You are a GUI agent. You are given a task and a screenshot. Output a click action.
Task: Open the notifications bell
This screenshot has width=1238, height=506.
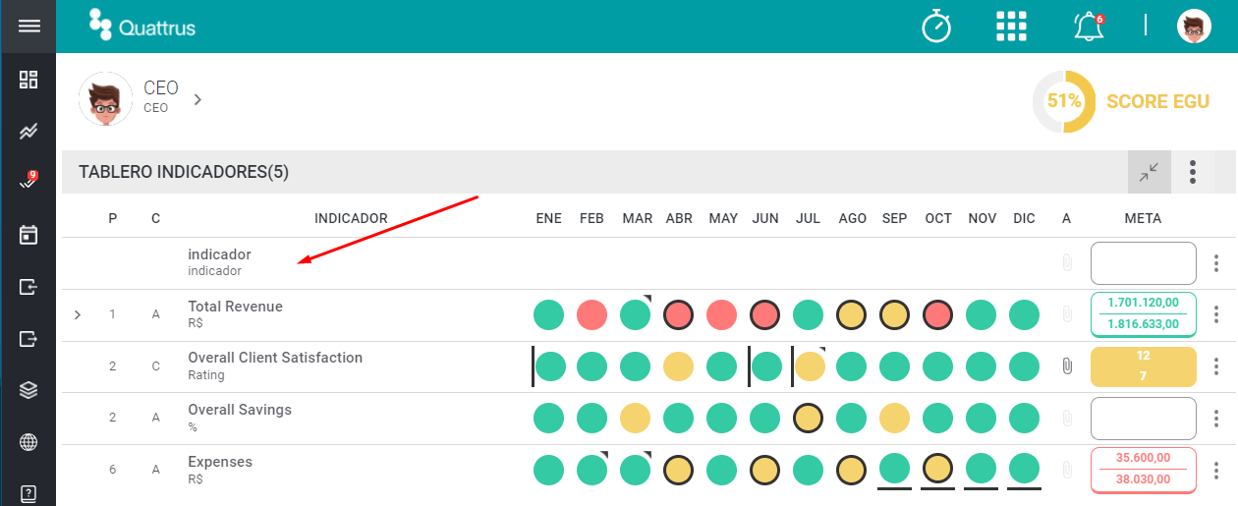pos(1089,27)
